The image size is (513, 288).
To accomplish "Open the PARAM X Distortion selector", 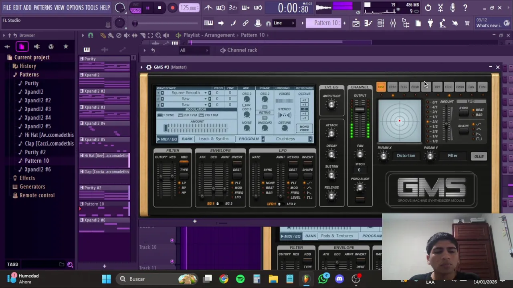I will coord(406,156).
